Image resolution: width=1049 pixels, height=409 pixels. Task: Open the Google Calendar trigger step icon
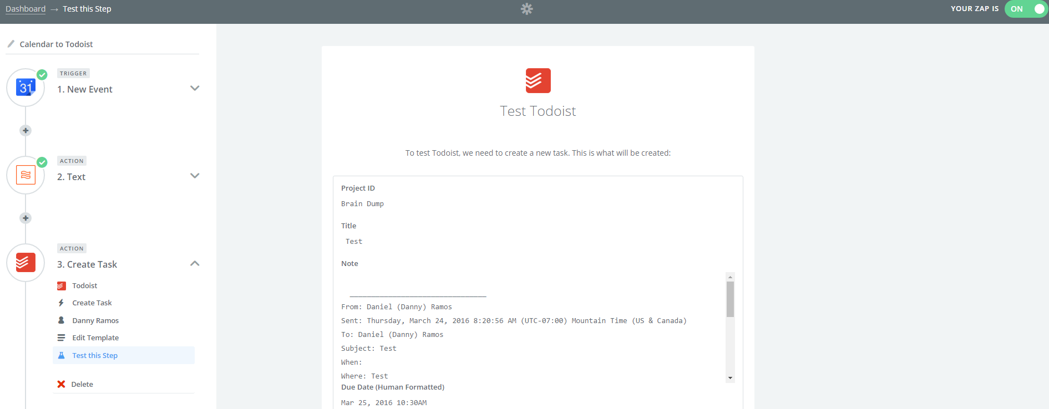point(26,88)
